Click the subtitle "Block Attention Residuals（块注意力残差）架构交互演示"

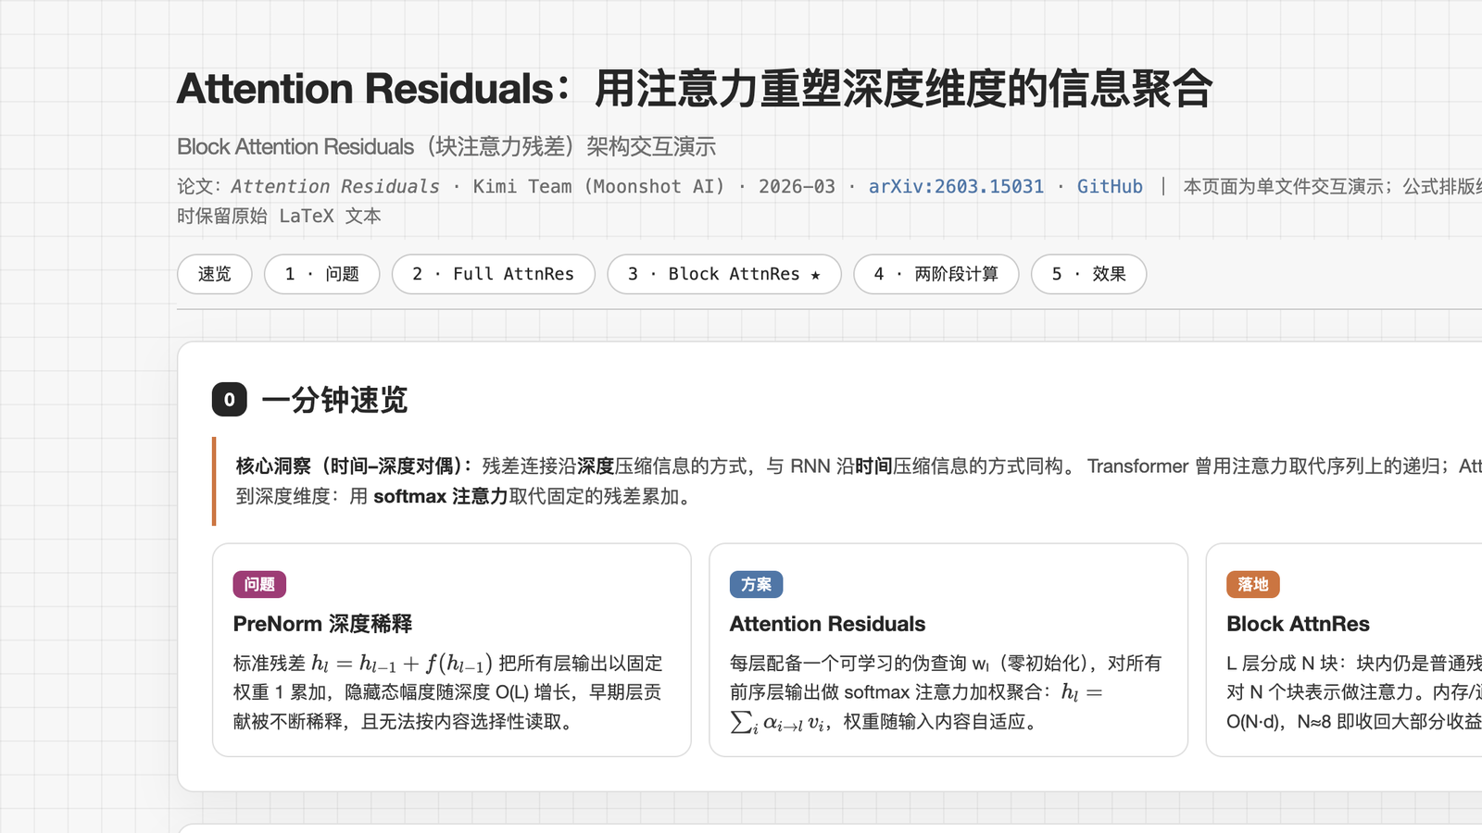pyautogui.click(x=446, y=146)
